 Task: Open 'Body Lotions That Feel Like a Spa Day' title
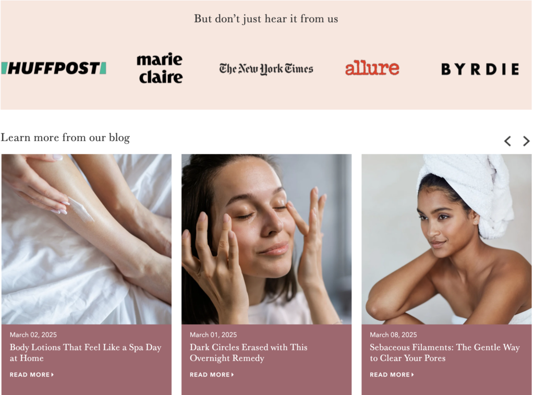click(x=86, y=353)
